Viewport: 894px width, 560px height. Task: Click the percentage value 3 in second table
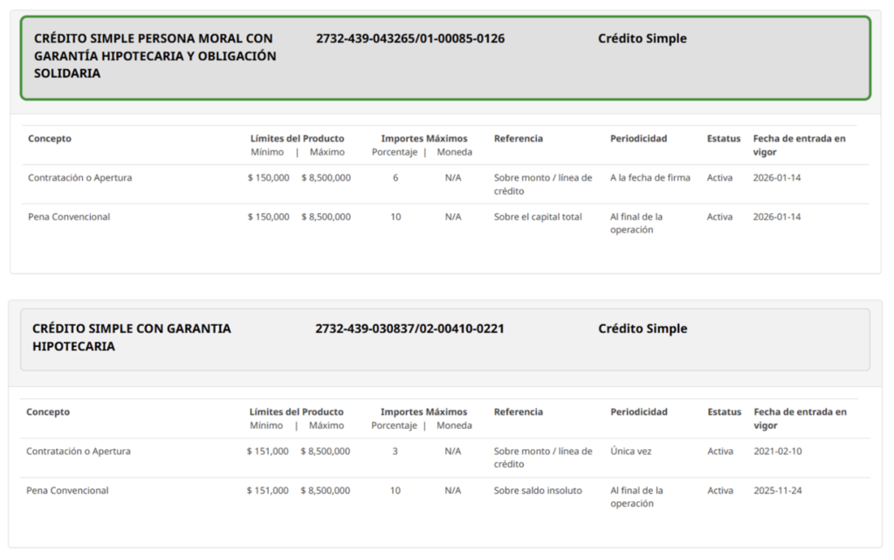[395, 452]
